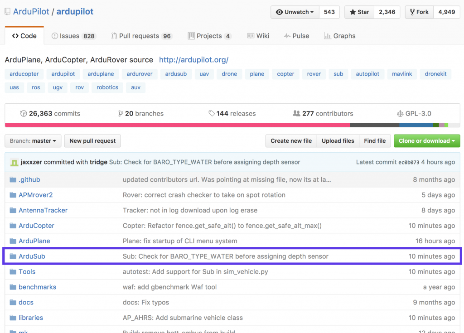
Task: Click the ArduSub folder icon
Action: pyautogui.click(x=13, y=256)
